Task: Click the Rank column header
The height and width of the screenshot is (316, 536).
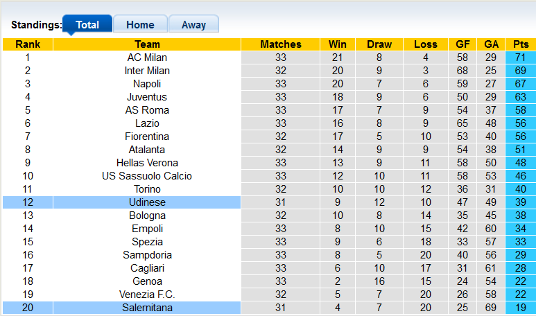Action: [27, 44]
